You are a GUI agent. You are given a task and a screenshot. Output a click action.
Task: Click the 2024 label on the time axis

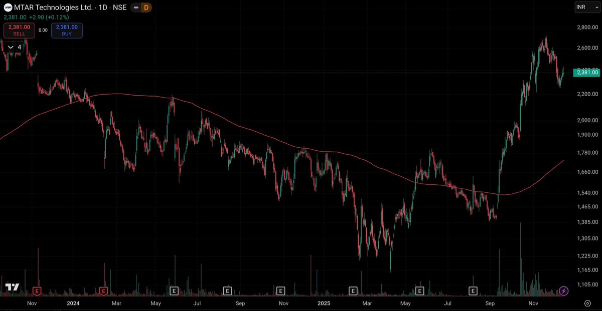point(73,303)
